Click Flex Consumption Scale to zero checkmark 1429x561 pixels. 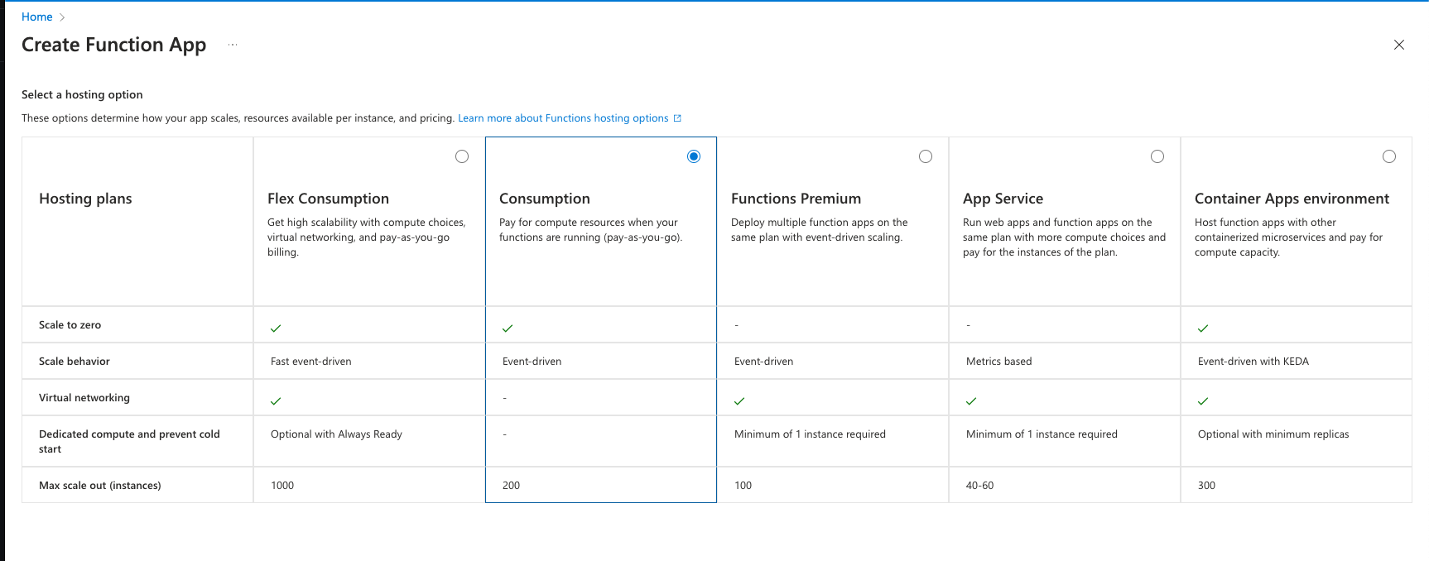tap(276, 328)
